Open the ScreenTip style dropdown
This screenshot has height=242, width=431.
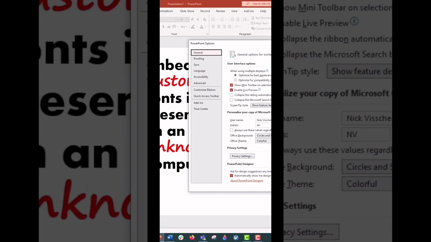click(x=261, y=105)
